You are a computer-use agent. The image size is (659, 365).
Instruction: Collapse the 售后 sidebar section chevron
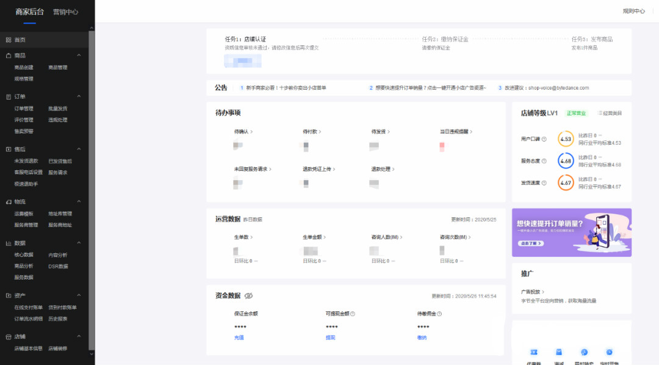[x=79, y=149]
